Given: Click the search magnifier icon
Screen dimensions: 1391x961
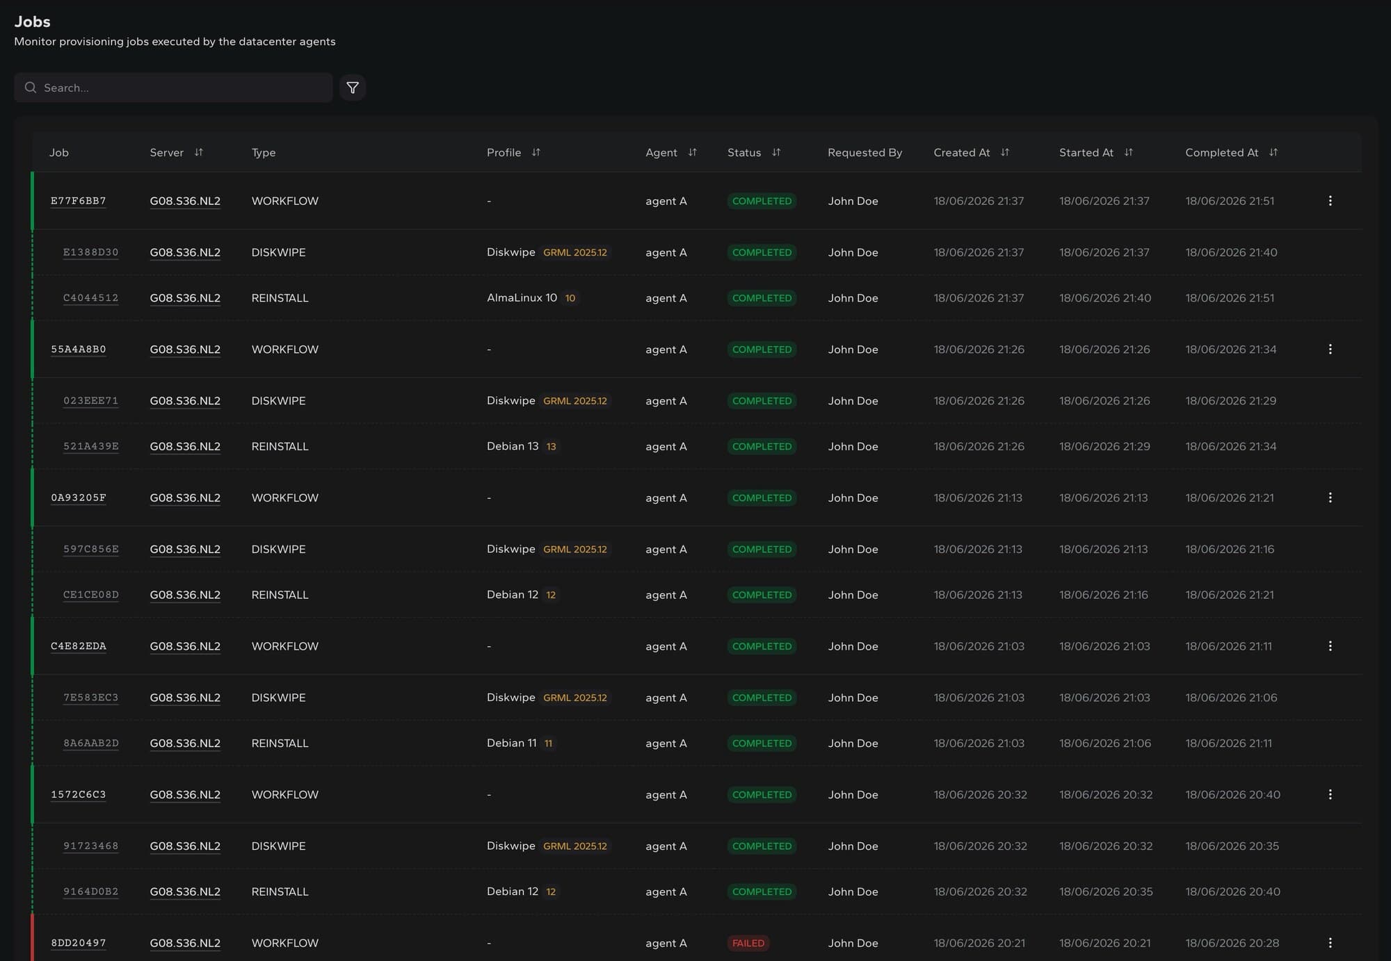Looking at the screenshot, I should [x=31, y=88].
